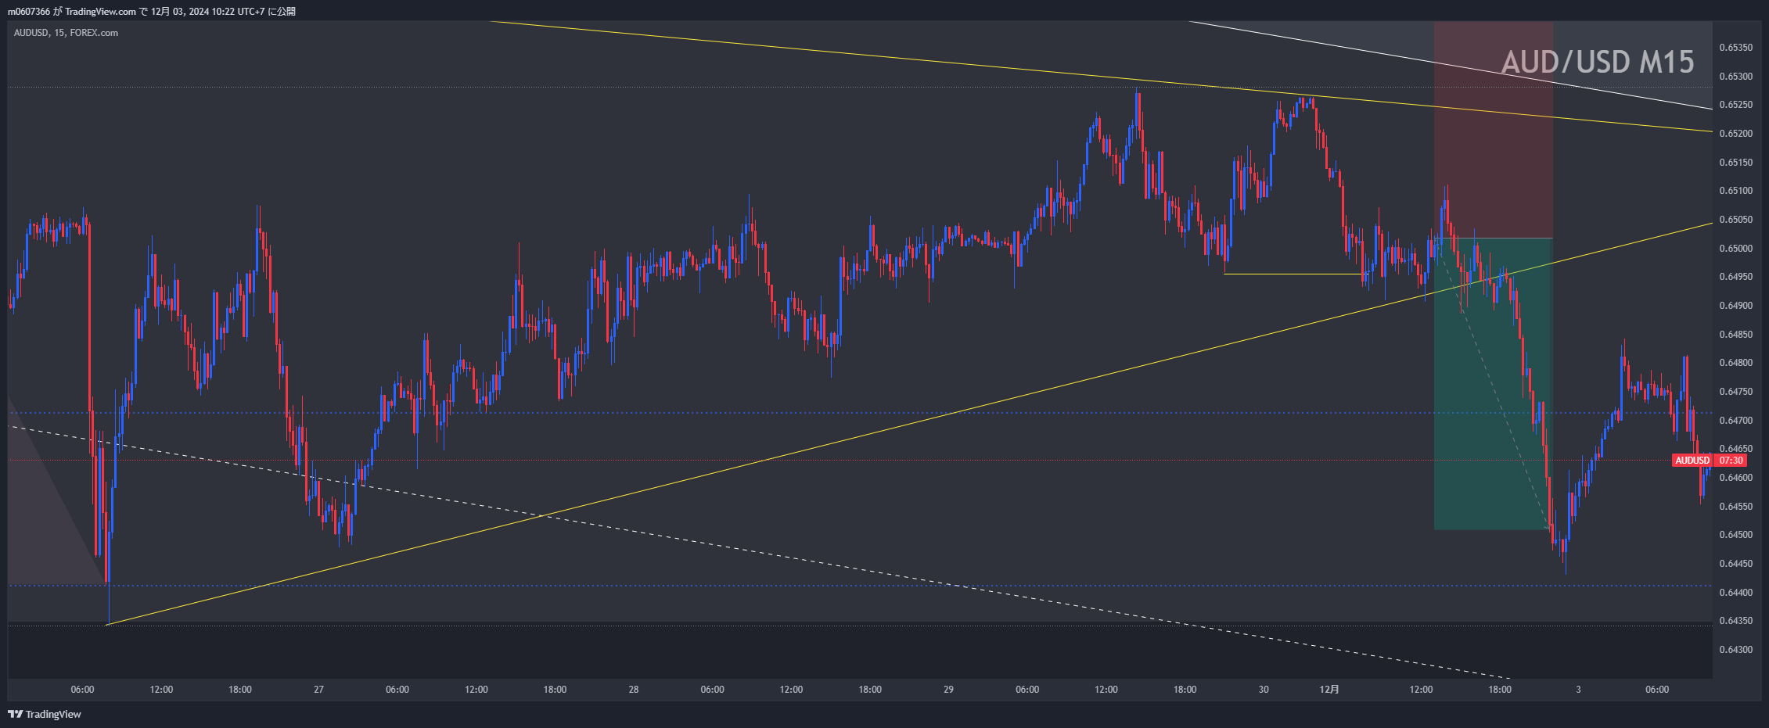Click the AUD/USD M15 text annotation

click(1597, 63)
